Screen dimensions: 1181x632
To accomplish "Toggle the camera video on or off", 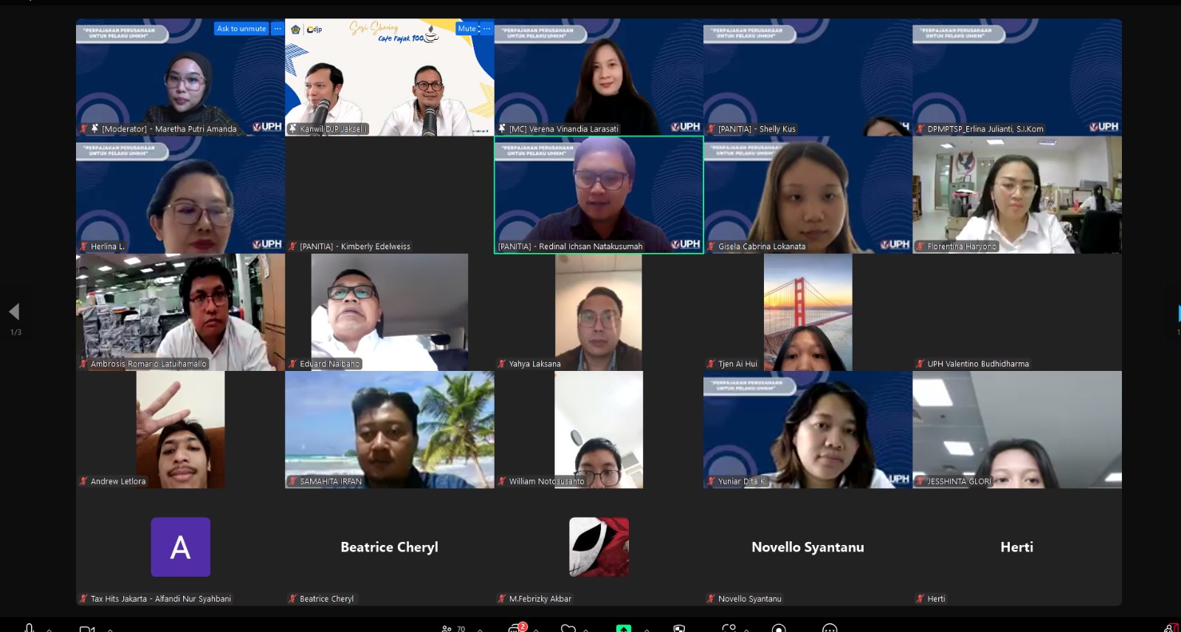I will coord(87,628).
